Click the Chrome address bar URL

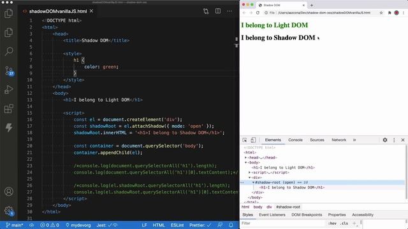pyautogui.click(x=324, y=13)
